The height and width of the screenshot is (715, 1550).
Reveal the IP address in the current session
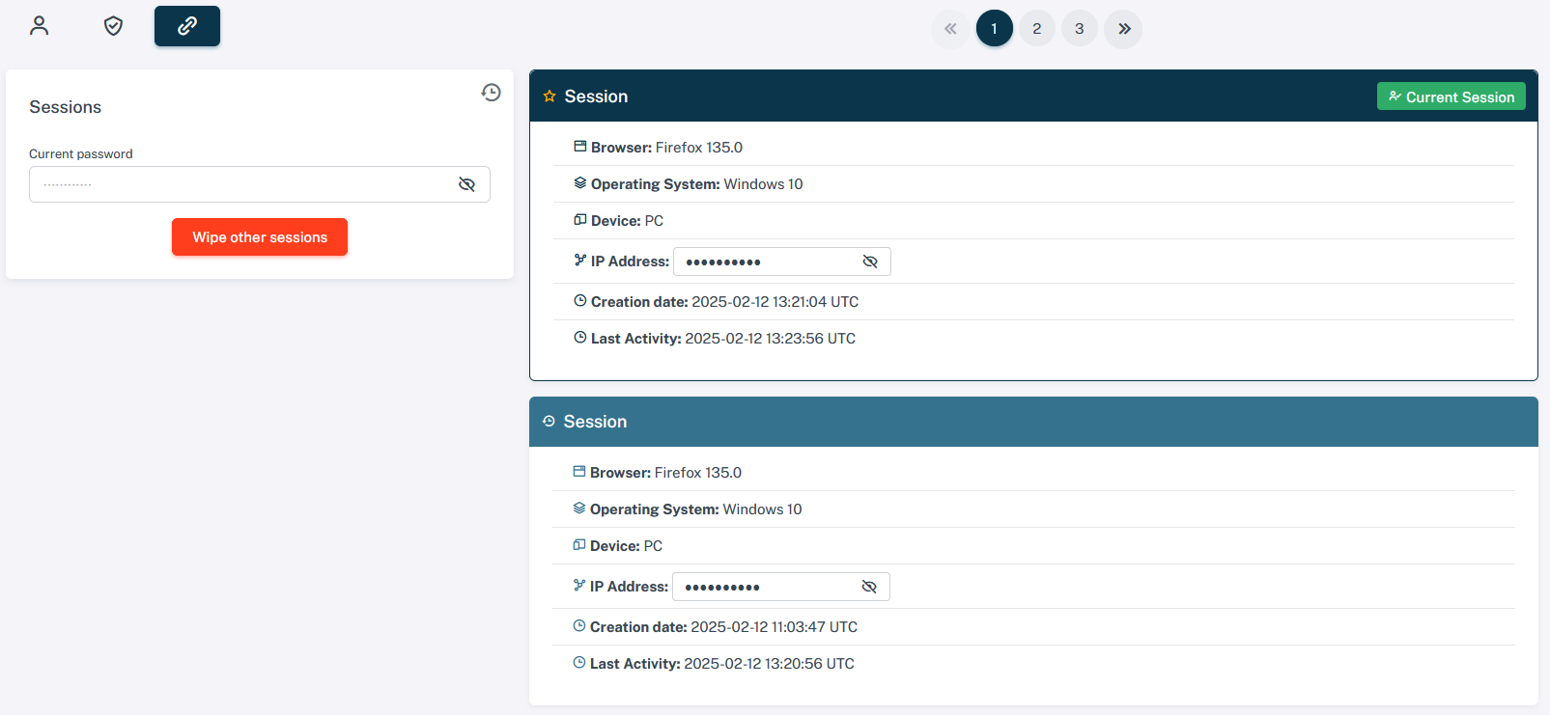869,261
